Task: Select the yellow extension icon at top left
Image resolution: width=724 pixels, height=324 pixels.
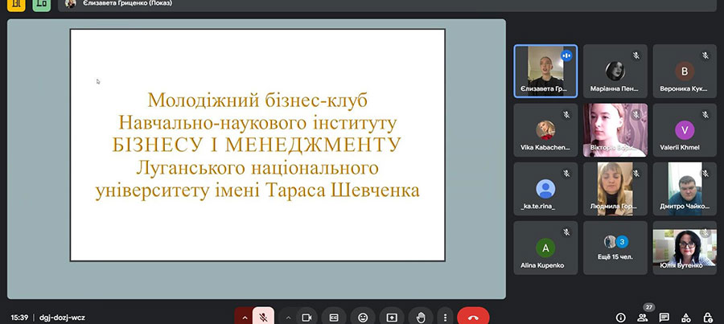Action: (17, 4)
